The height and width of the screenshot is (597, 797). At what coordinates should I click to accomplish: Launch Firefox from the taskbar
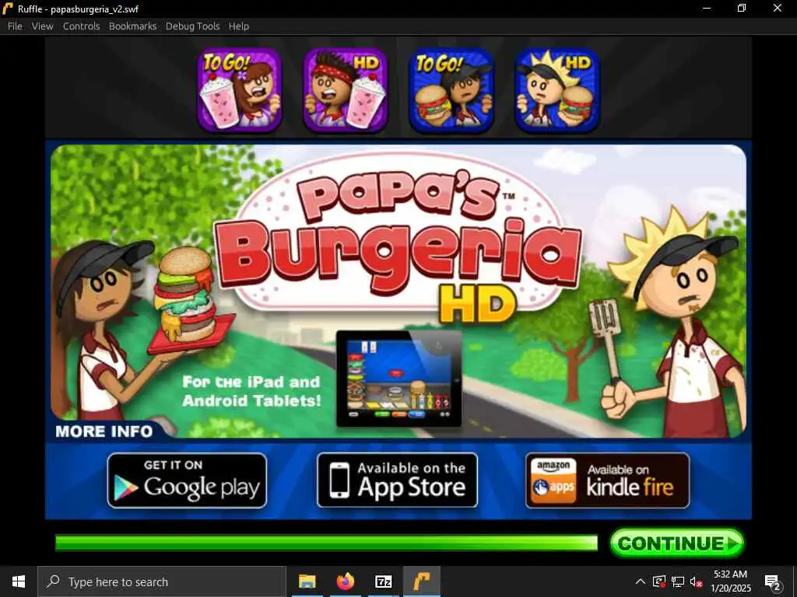click(345, 581)
